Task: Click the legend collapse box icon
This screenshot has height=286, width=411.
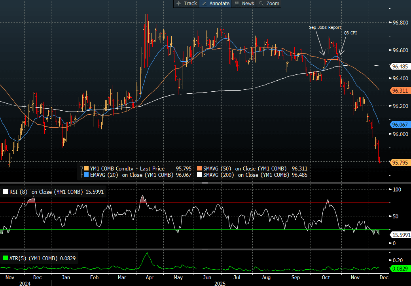Action: click(81, 169)
